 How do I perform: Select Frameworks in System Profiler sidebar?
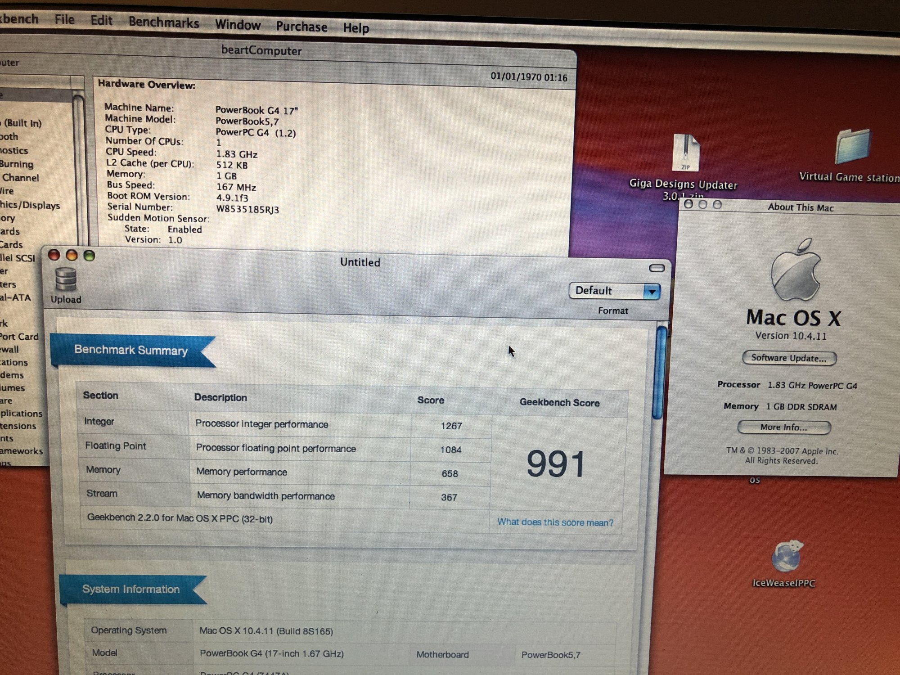click(x=22, y=451)
